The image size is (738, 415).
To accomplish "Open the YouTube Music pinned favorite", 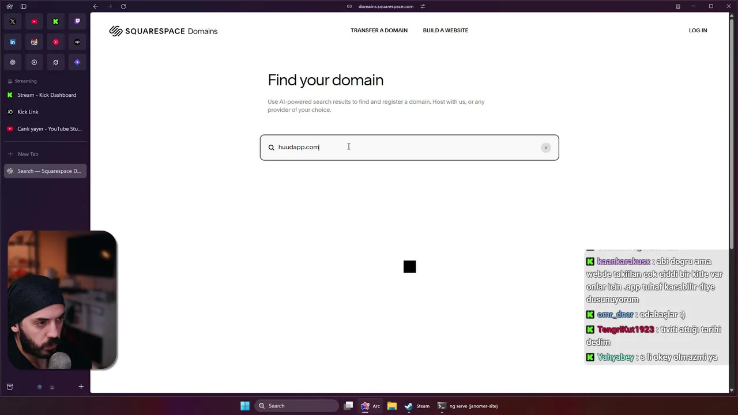I will [56, 42].
